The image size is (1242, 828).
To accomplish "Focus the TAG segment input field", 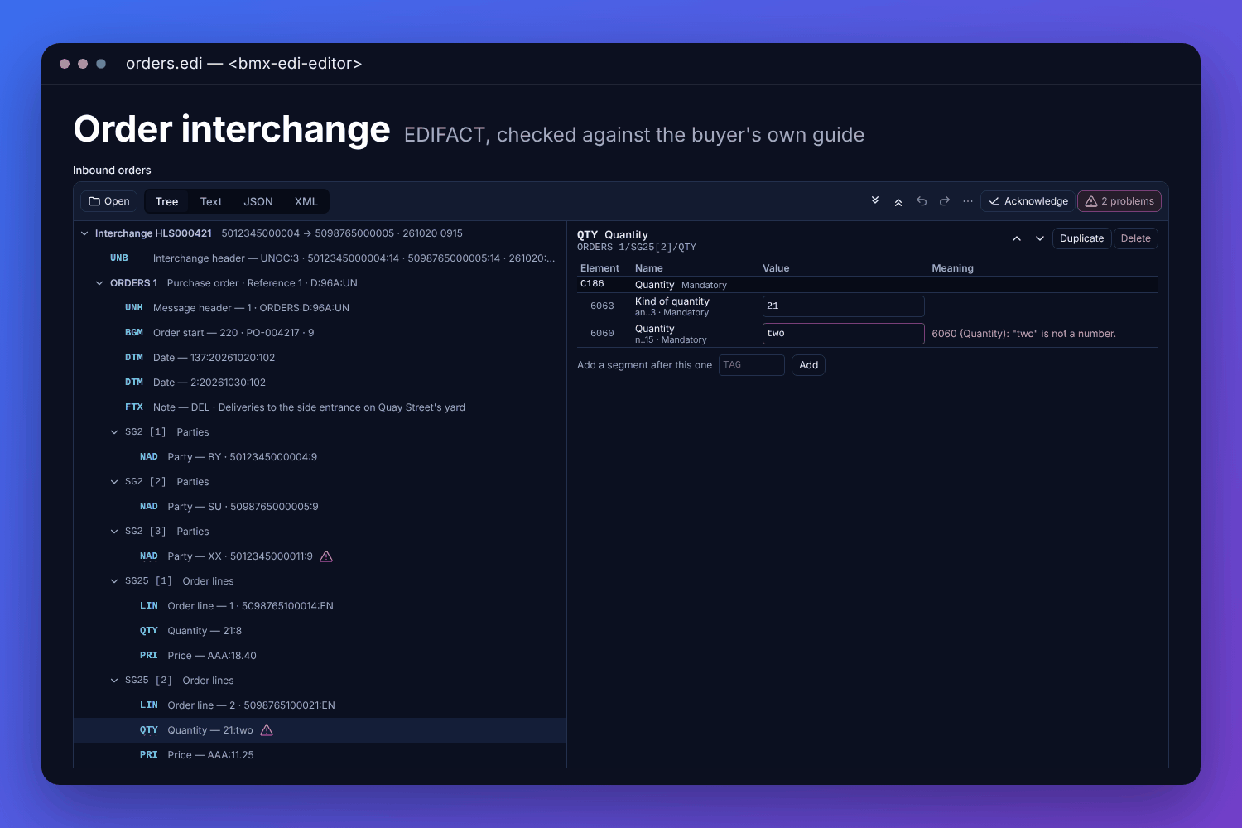I will [x=752, y=365].
